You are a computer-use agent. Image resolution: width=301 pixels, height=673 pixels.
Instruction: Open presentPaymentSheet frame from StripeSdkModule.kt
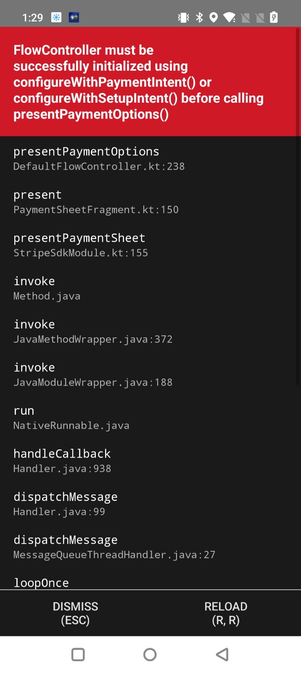click(80, 244)
